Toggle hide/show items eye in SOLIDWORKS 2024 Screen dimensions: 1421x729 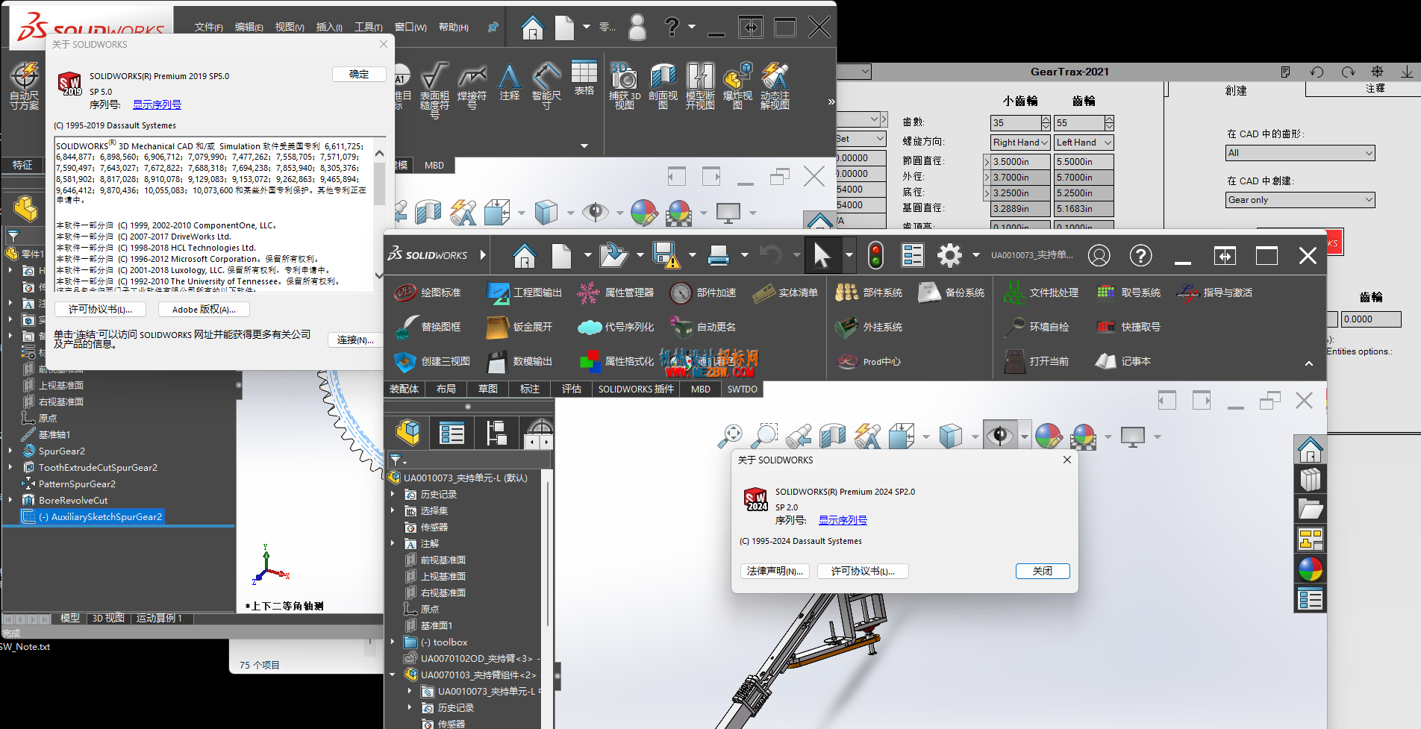point(1000,437)
